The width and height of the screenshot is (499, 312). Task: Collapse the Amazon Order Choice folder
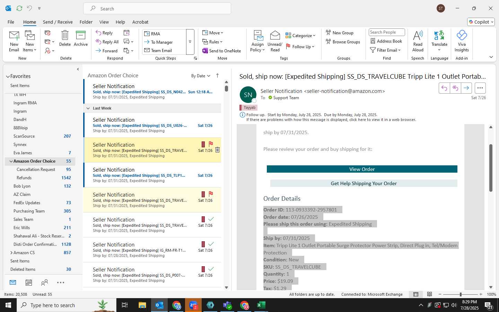[x=11, y=161]
